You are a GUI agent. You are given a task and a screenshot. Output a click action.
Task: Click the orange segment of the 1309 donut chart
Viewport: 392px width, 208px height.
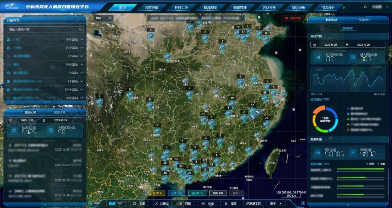pyautogui.click(x=319, y=110)
